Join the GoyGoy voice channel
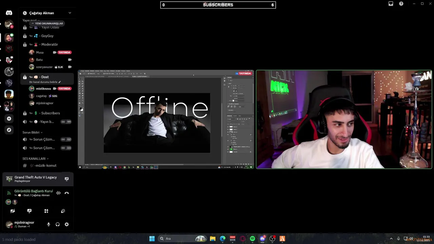The width and height of the screenshot is (434, 244). 47,36
